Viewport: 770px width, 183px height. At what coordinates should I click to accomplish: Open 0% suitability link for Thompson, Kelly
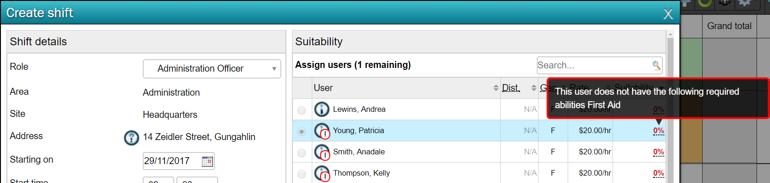coord(659,173)
